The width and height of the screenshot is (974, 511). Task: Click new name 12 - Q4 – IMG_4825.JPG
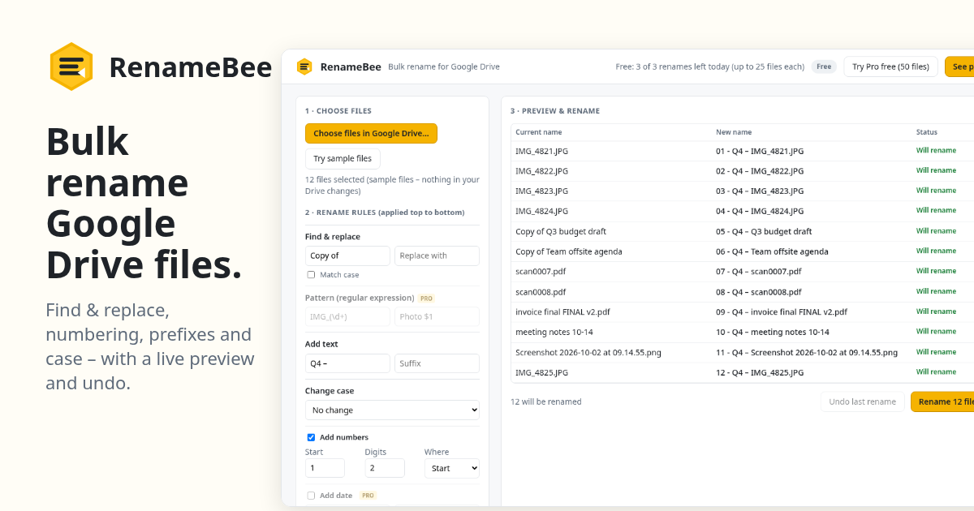tap(760, 372)
